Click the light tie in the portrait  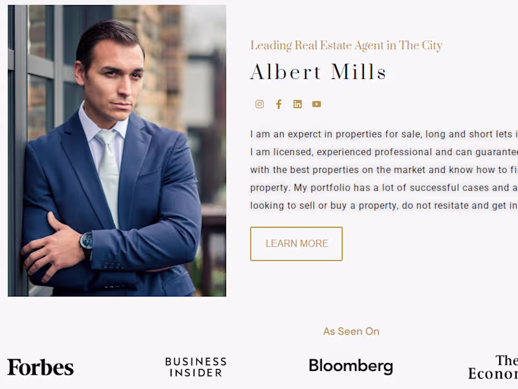click(108, 169)
